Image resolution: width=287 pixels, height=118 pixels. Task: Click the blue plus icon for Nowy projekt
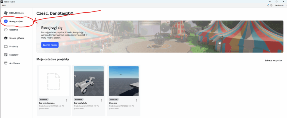[6, 21]
